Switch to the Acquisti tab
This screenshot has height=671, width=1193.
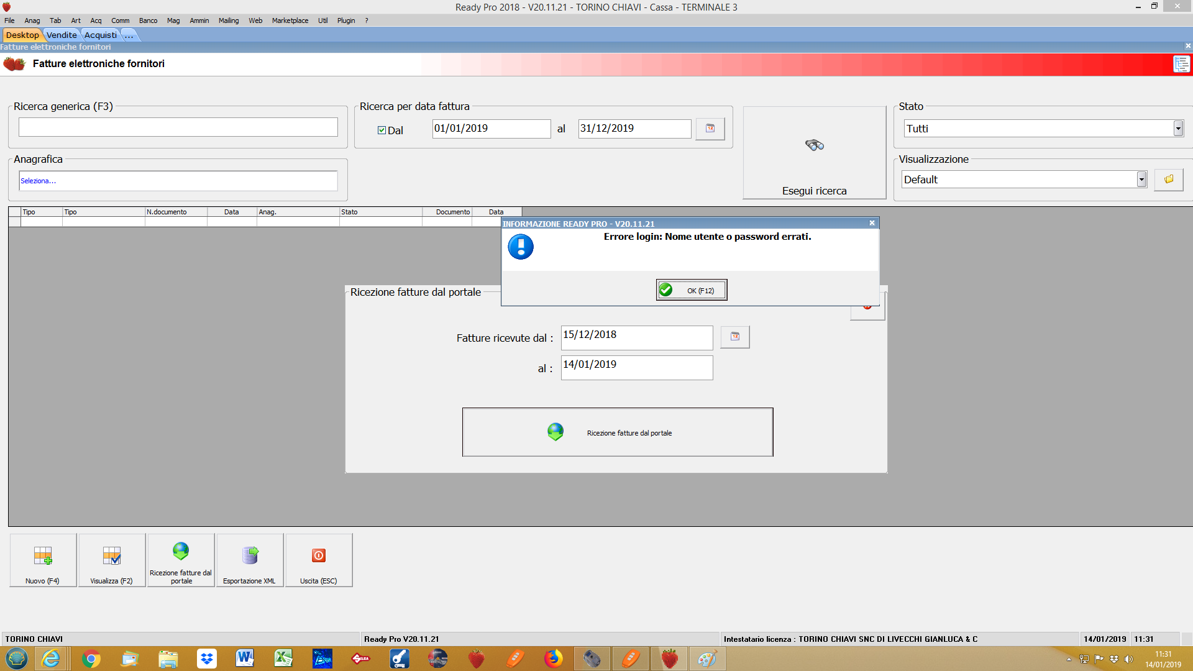[100, 35]
